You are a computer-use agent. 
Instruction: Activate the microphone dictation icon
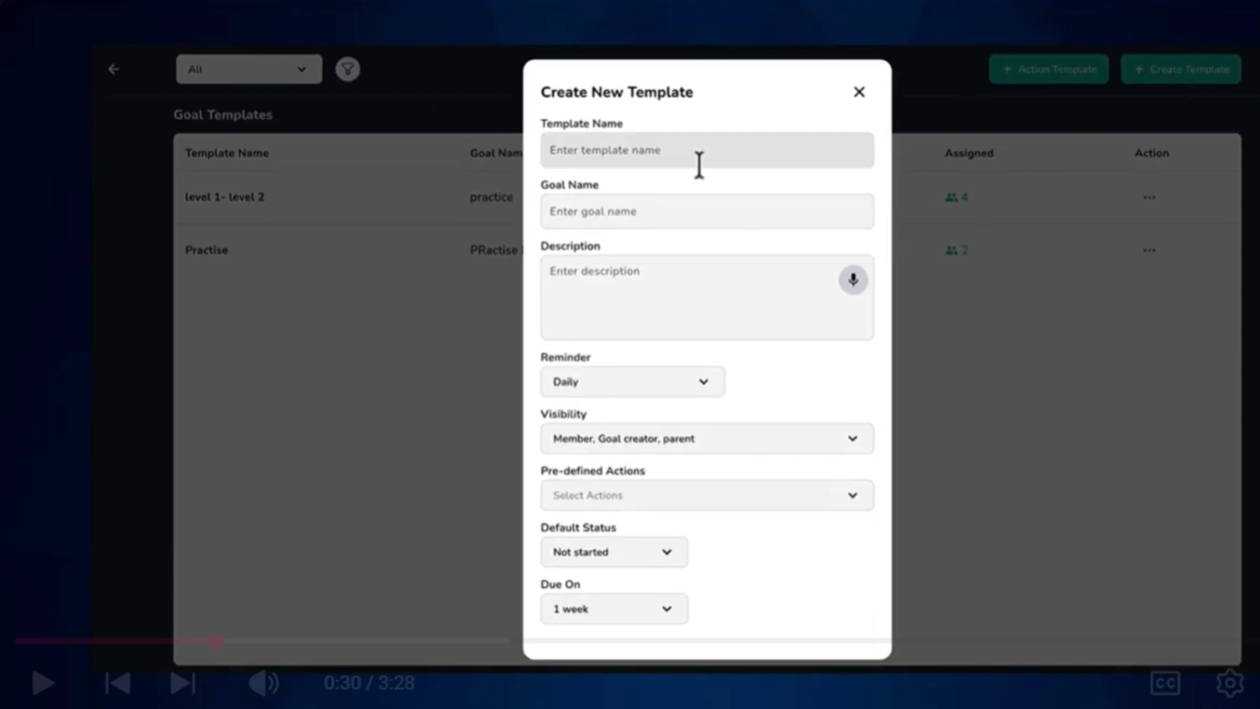coord(853,280)
